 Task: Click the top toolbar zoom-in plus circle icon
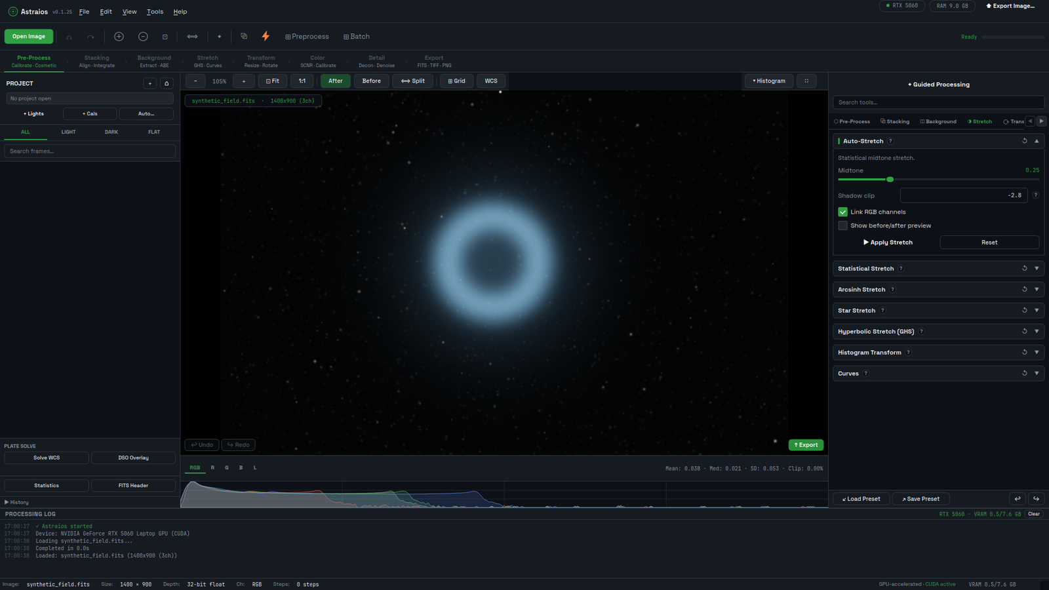tap(119, 37)
